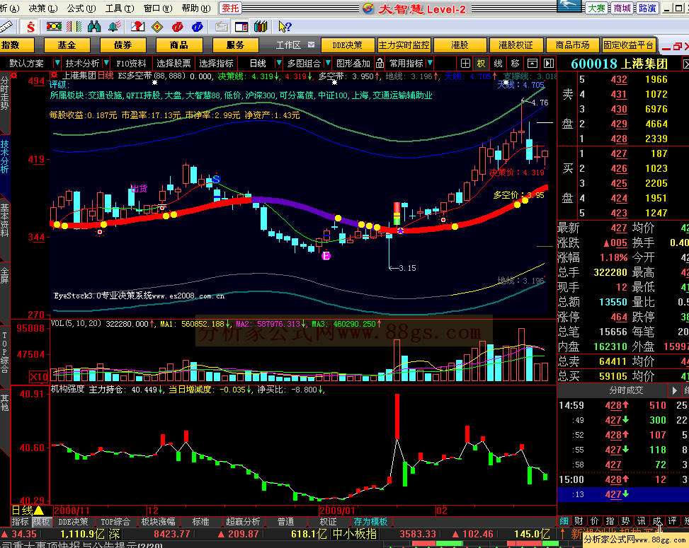
Task: Switch to the 板块涨幅 bottom tab
Action: pos(158,522)
